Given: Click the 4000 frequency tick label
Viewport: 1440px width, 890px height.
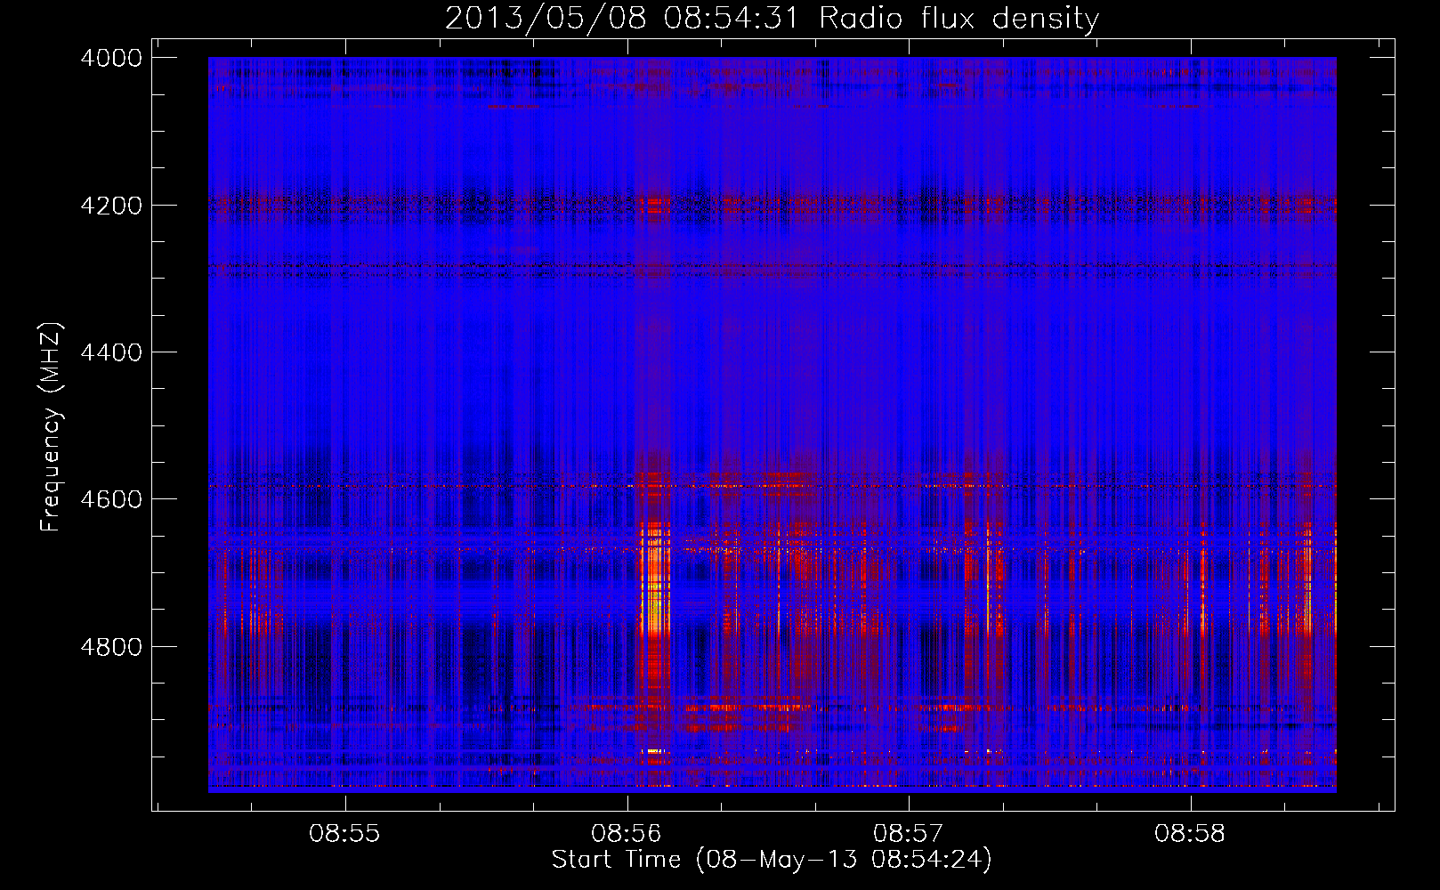Looking at the screenshot, I should [111, 58].
